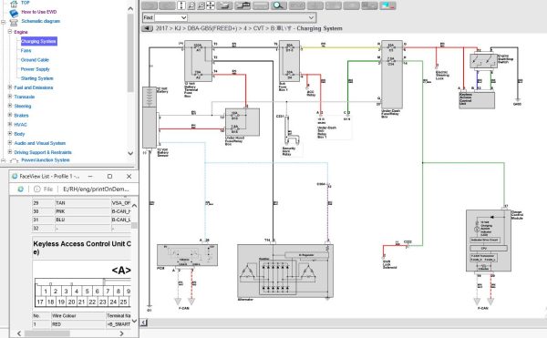Click the large cyan magnifier search icon
This screenshot has width=547, height=338.
(278, 5)
